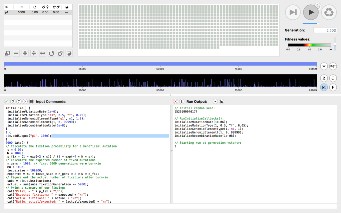This screenshot has height=213, width=341.
Task: Click the selfing rate circular arrow icon
Action: coord(51,53)
